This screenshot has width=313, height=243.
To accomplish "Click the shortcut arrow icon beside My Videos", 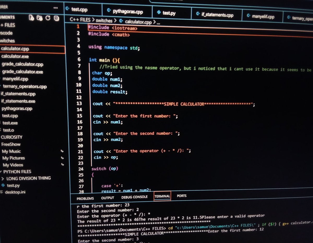I will point(63,164).
